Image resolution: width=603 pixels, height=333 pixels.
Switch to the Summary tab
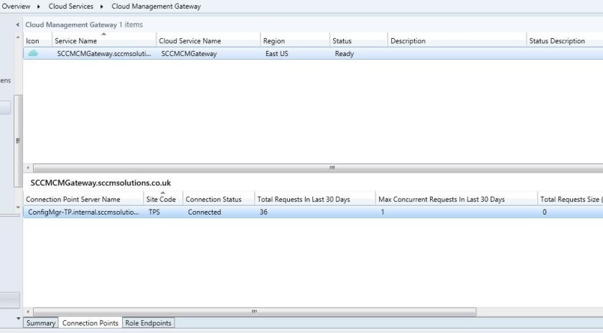tap(41, 323)
